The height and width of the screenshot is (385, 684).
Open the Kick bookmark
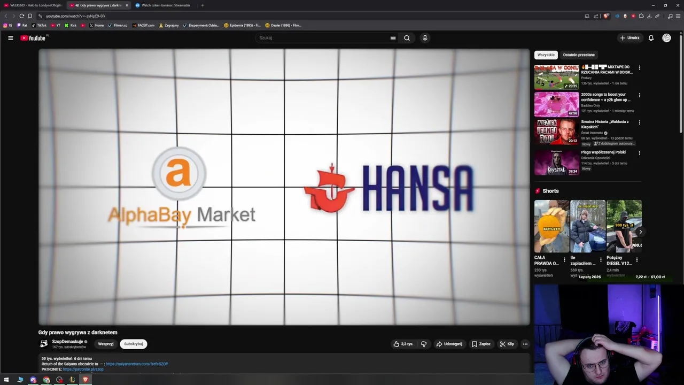pos(71,25)
